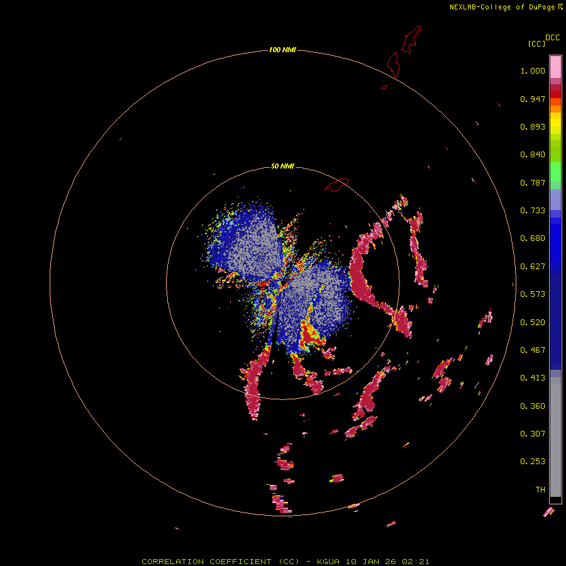This screenshot has height=566, width=566.
Task: Click the 0.680 colorbar value
Action: click(533, 238)
